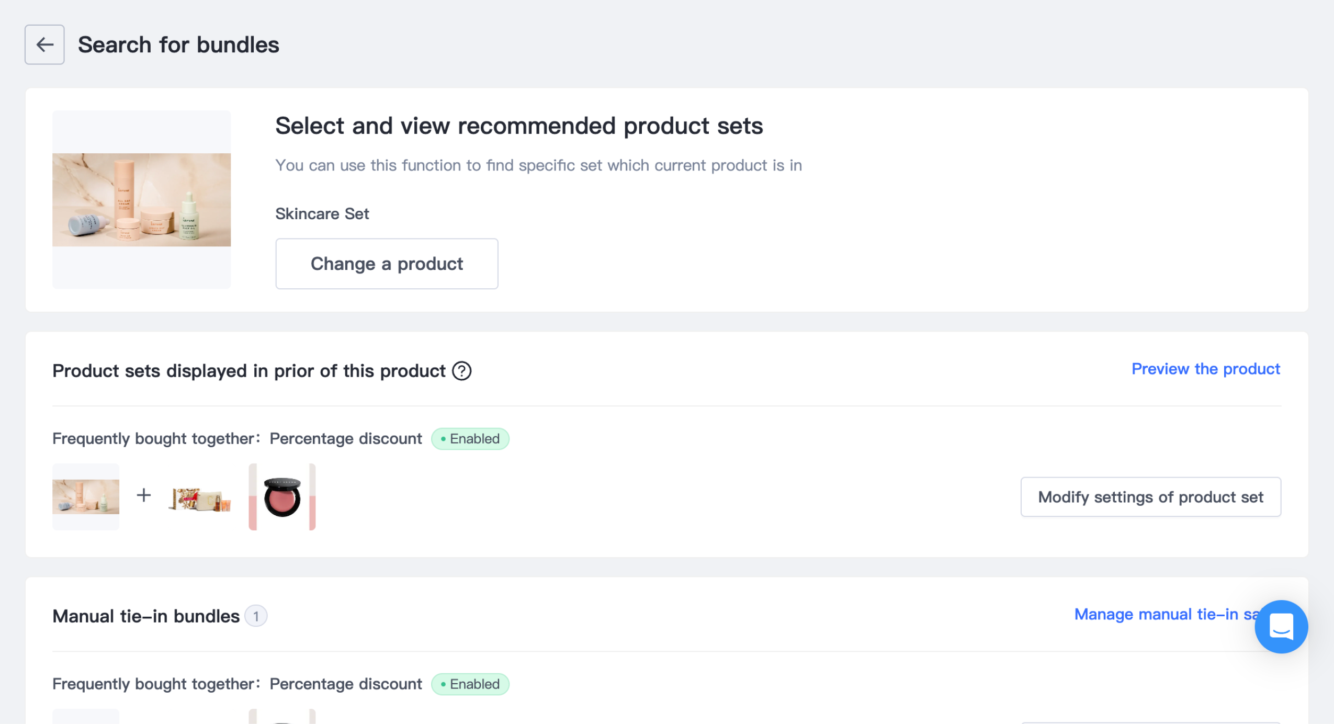Click the Enabled badge under Manual tie-in bundles

pyautogui.click(x=470, y=684)
